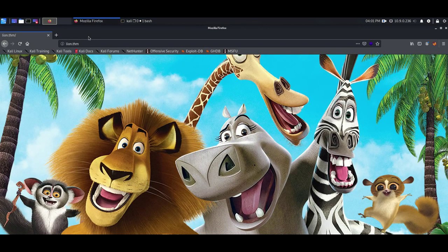Open the MSFU bookmark

pos(230,51)
